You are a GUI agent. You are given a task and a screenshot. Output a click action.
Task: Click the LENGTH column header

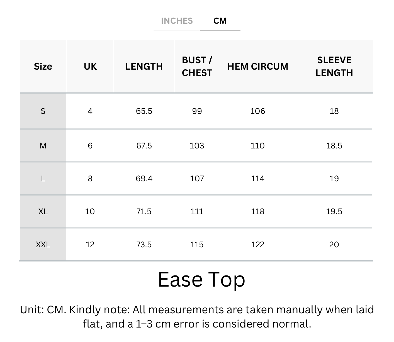pos(144,67)
